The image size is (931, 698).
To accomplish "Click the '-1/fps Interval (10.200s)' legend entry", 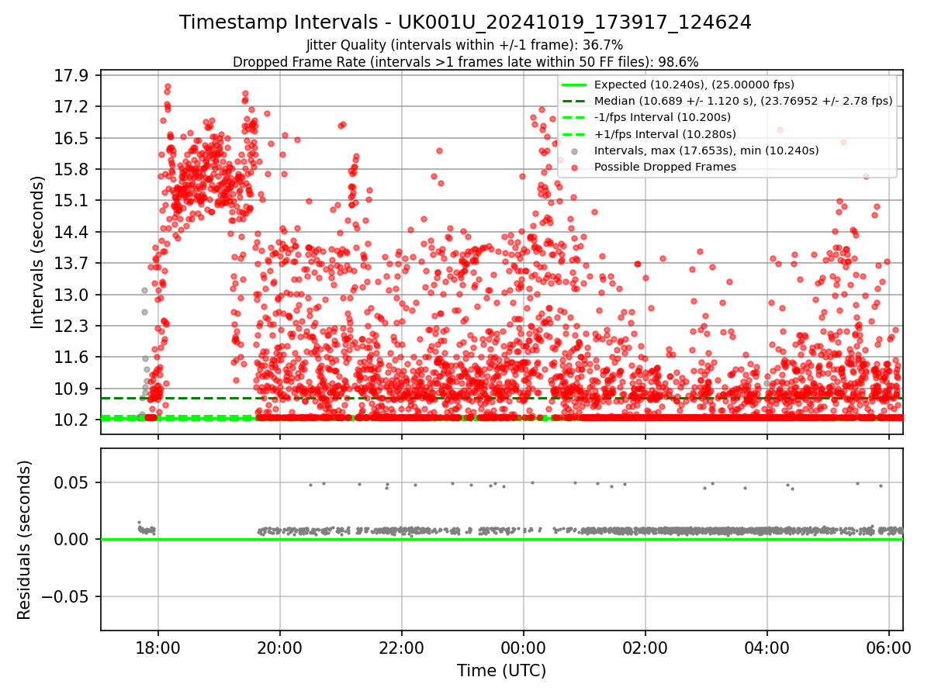I will tap(663, 117).
